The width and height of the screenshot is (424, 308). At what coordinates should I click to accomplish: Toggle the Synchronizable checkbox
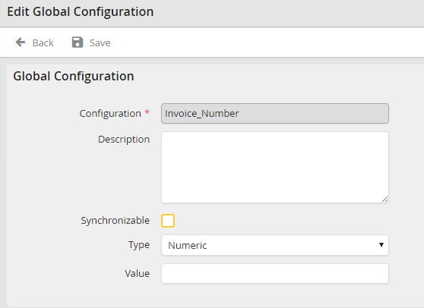click(x=168, y=221)
